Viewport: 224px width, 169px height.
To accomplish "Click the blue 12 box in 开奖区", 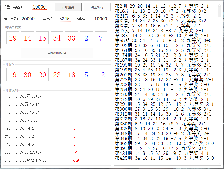I will 101,75.
